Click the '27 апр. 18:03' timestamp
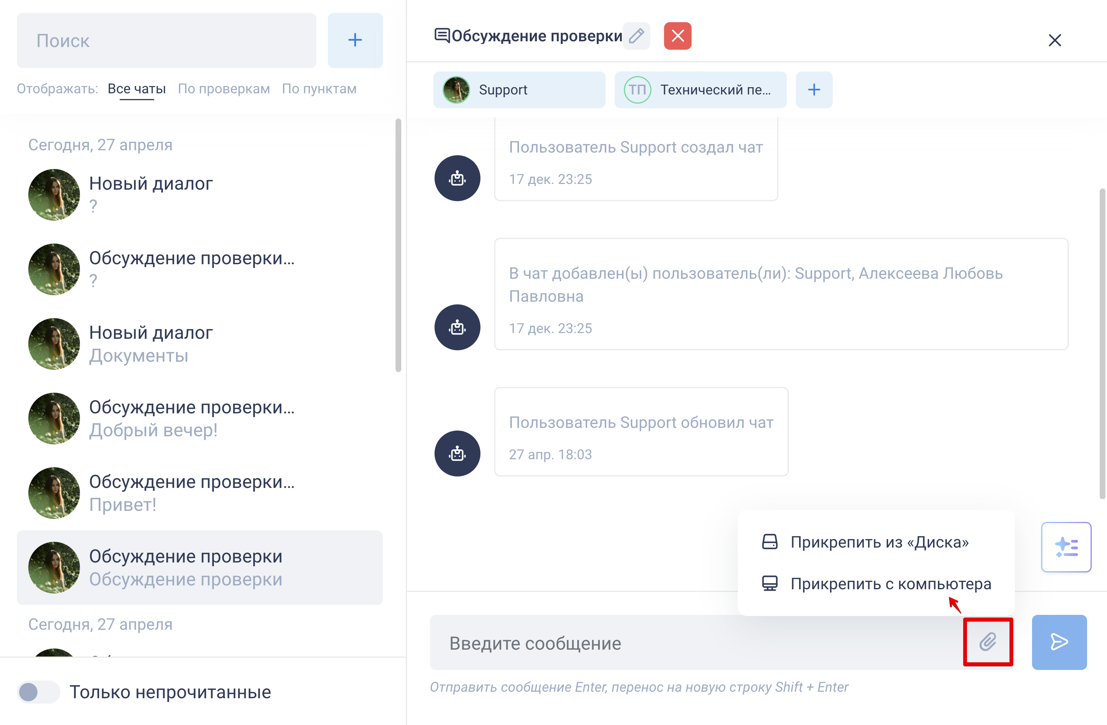 pos(550,454)
